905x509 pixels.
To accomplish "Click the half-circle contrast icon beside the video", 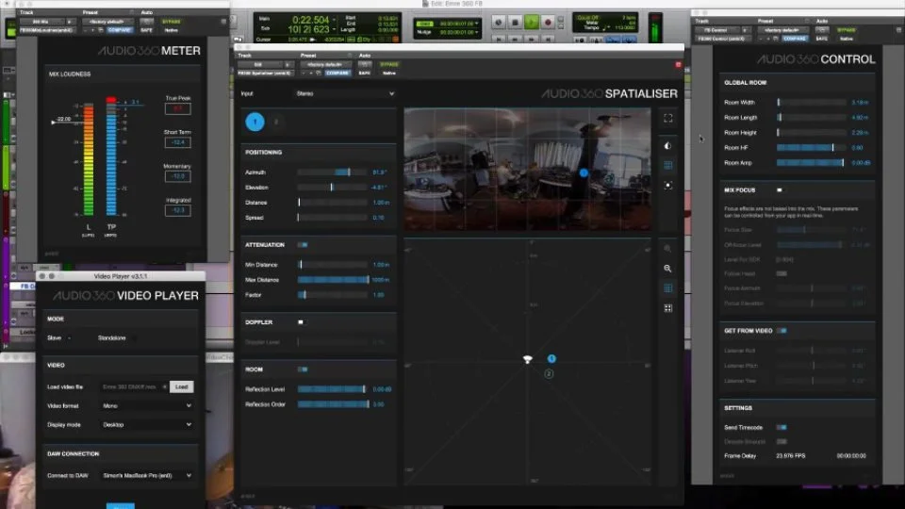I will (x=667, y=145).
